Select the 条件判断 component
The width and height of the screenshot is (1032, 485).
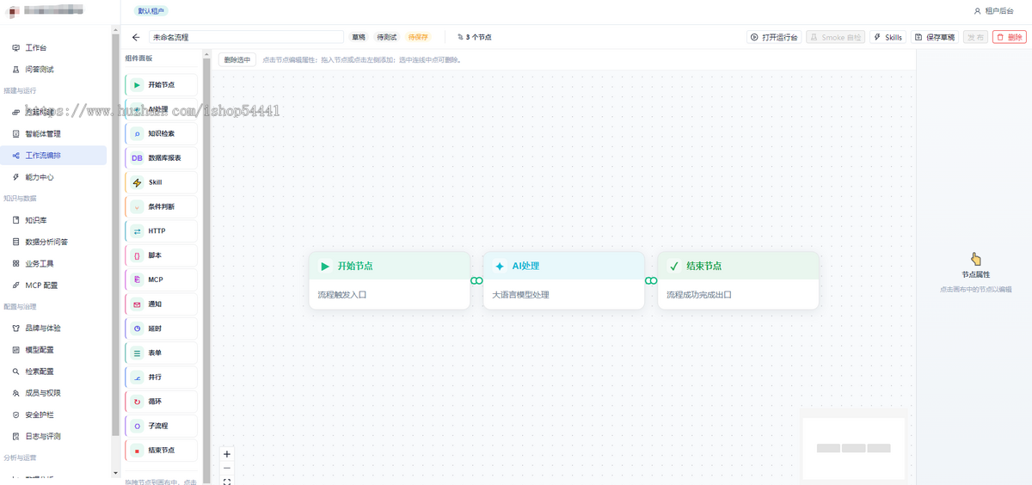point(161,206)
